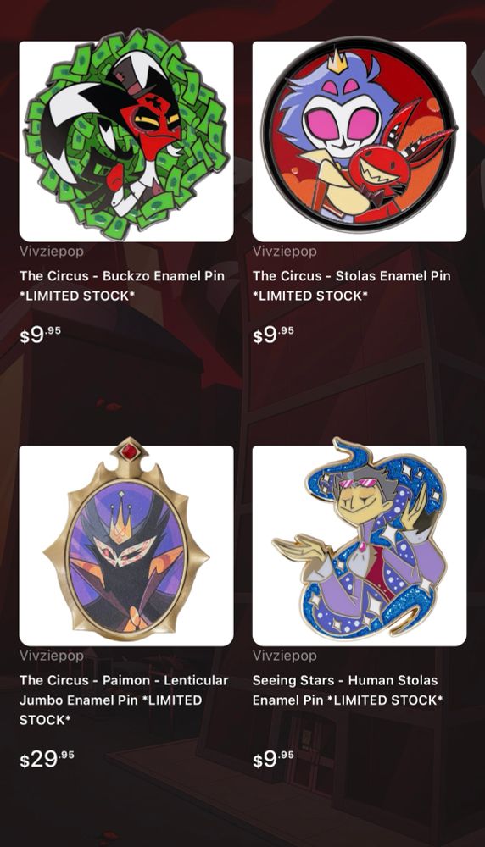Click 'Enamel Pin *LIMITED STOCK*' line of Human Stolas
The height and width of the screenshot is (847, 485).
click(348, 700)
